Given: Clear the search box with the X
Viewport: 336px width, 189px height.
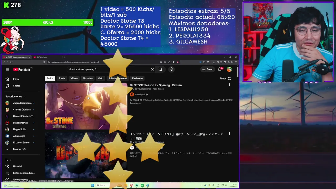Looking at the screenshot, I should pyautogui.click(x=152, y=69).
